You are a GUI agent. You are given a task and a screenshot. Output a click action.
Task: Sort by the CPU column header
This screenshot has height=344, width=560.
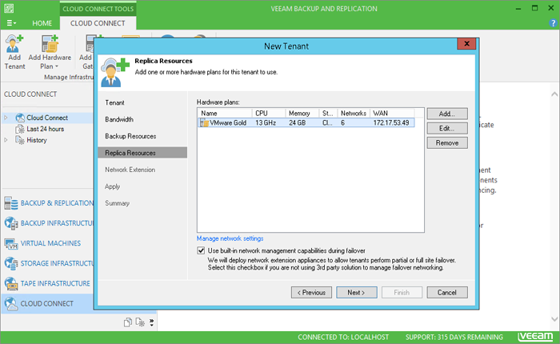pos(269,114)
